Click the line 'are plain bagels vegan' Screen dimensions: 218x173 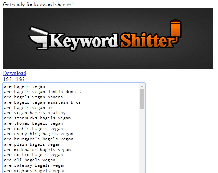[x=32, y=144]
